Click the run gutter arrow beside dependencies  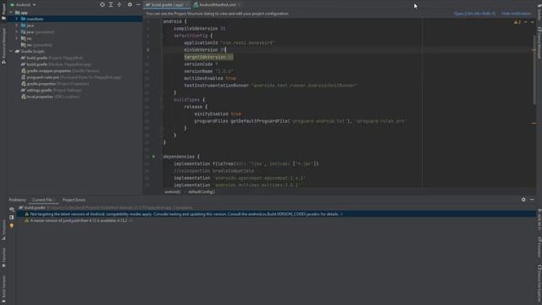point(154,157)
